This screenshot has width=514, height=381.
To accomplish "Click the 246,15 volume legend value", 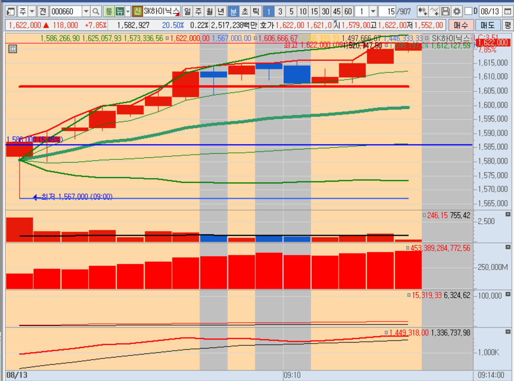I will point(437,215).
